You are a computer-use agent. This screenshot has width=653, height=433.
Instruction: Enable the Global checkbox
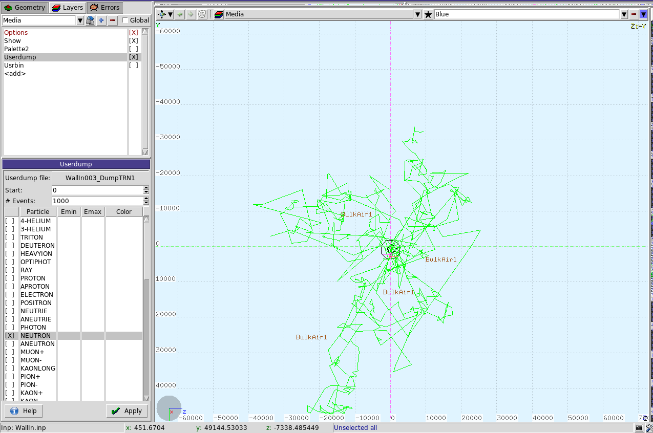point(125,20)
